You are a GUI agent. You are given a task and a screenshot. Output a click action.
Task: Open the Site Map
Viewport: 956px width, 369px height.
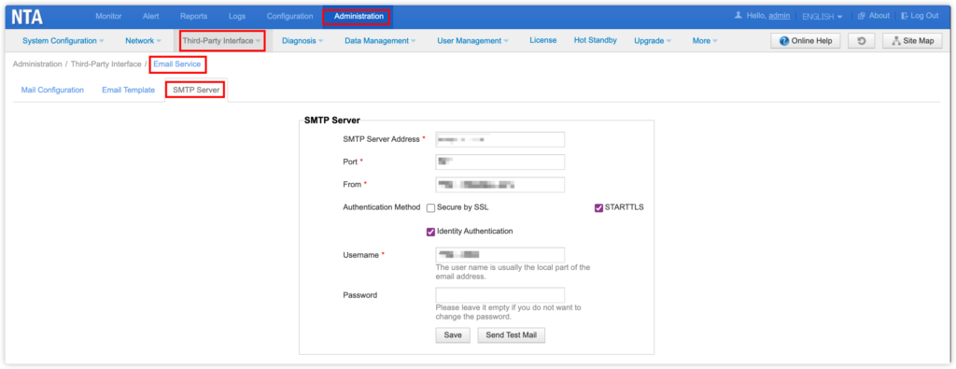click(912, 41)
